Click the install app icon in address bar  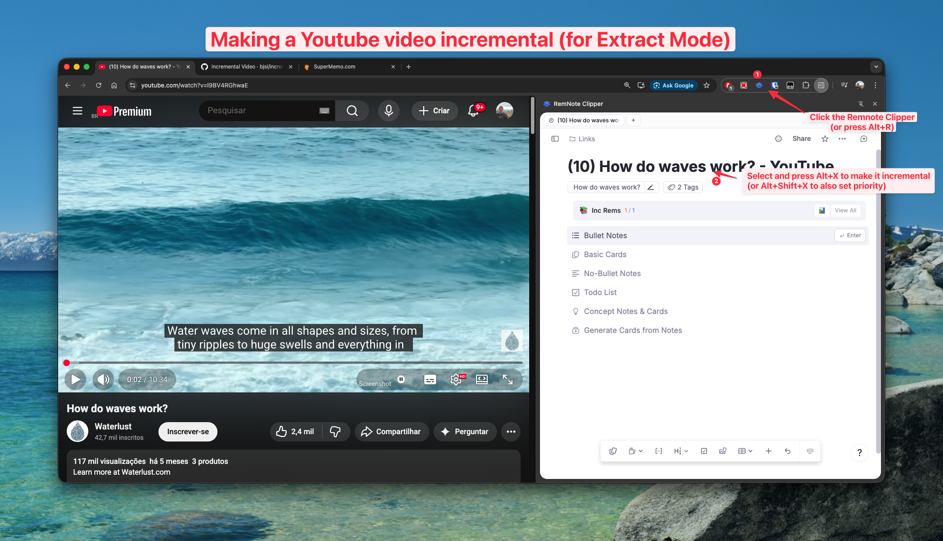pos(641,85)
